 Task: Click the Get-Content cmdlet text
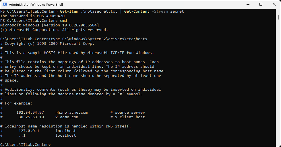pos(137,11)
